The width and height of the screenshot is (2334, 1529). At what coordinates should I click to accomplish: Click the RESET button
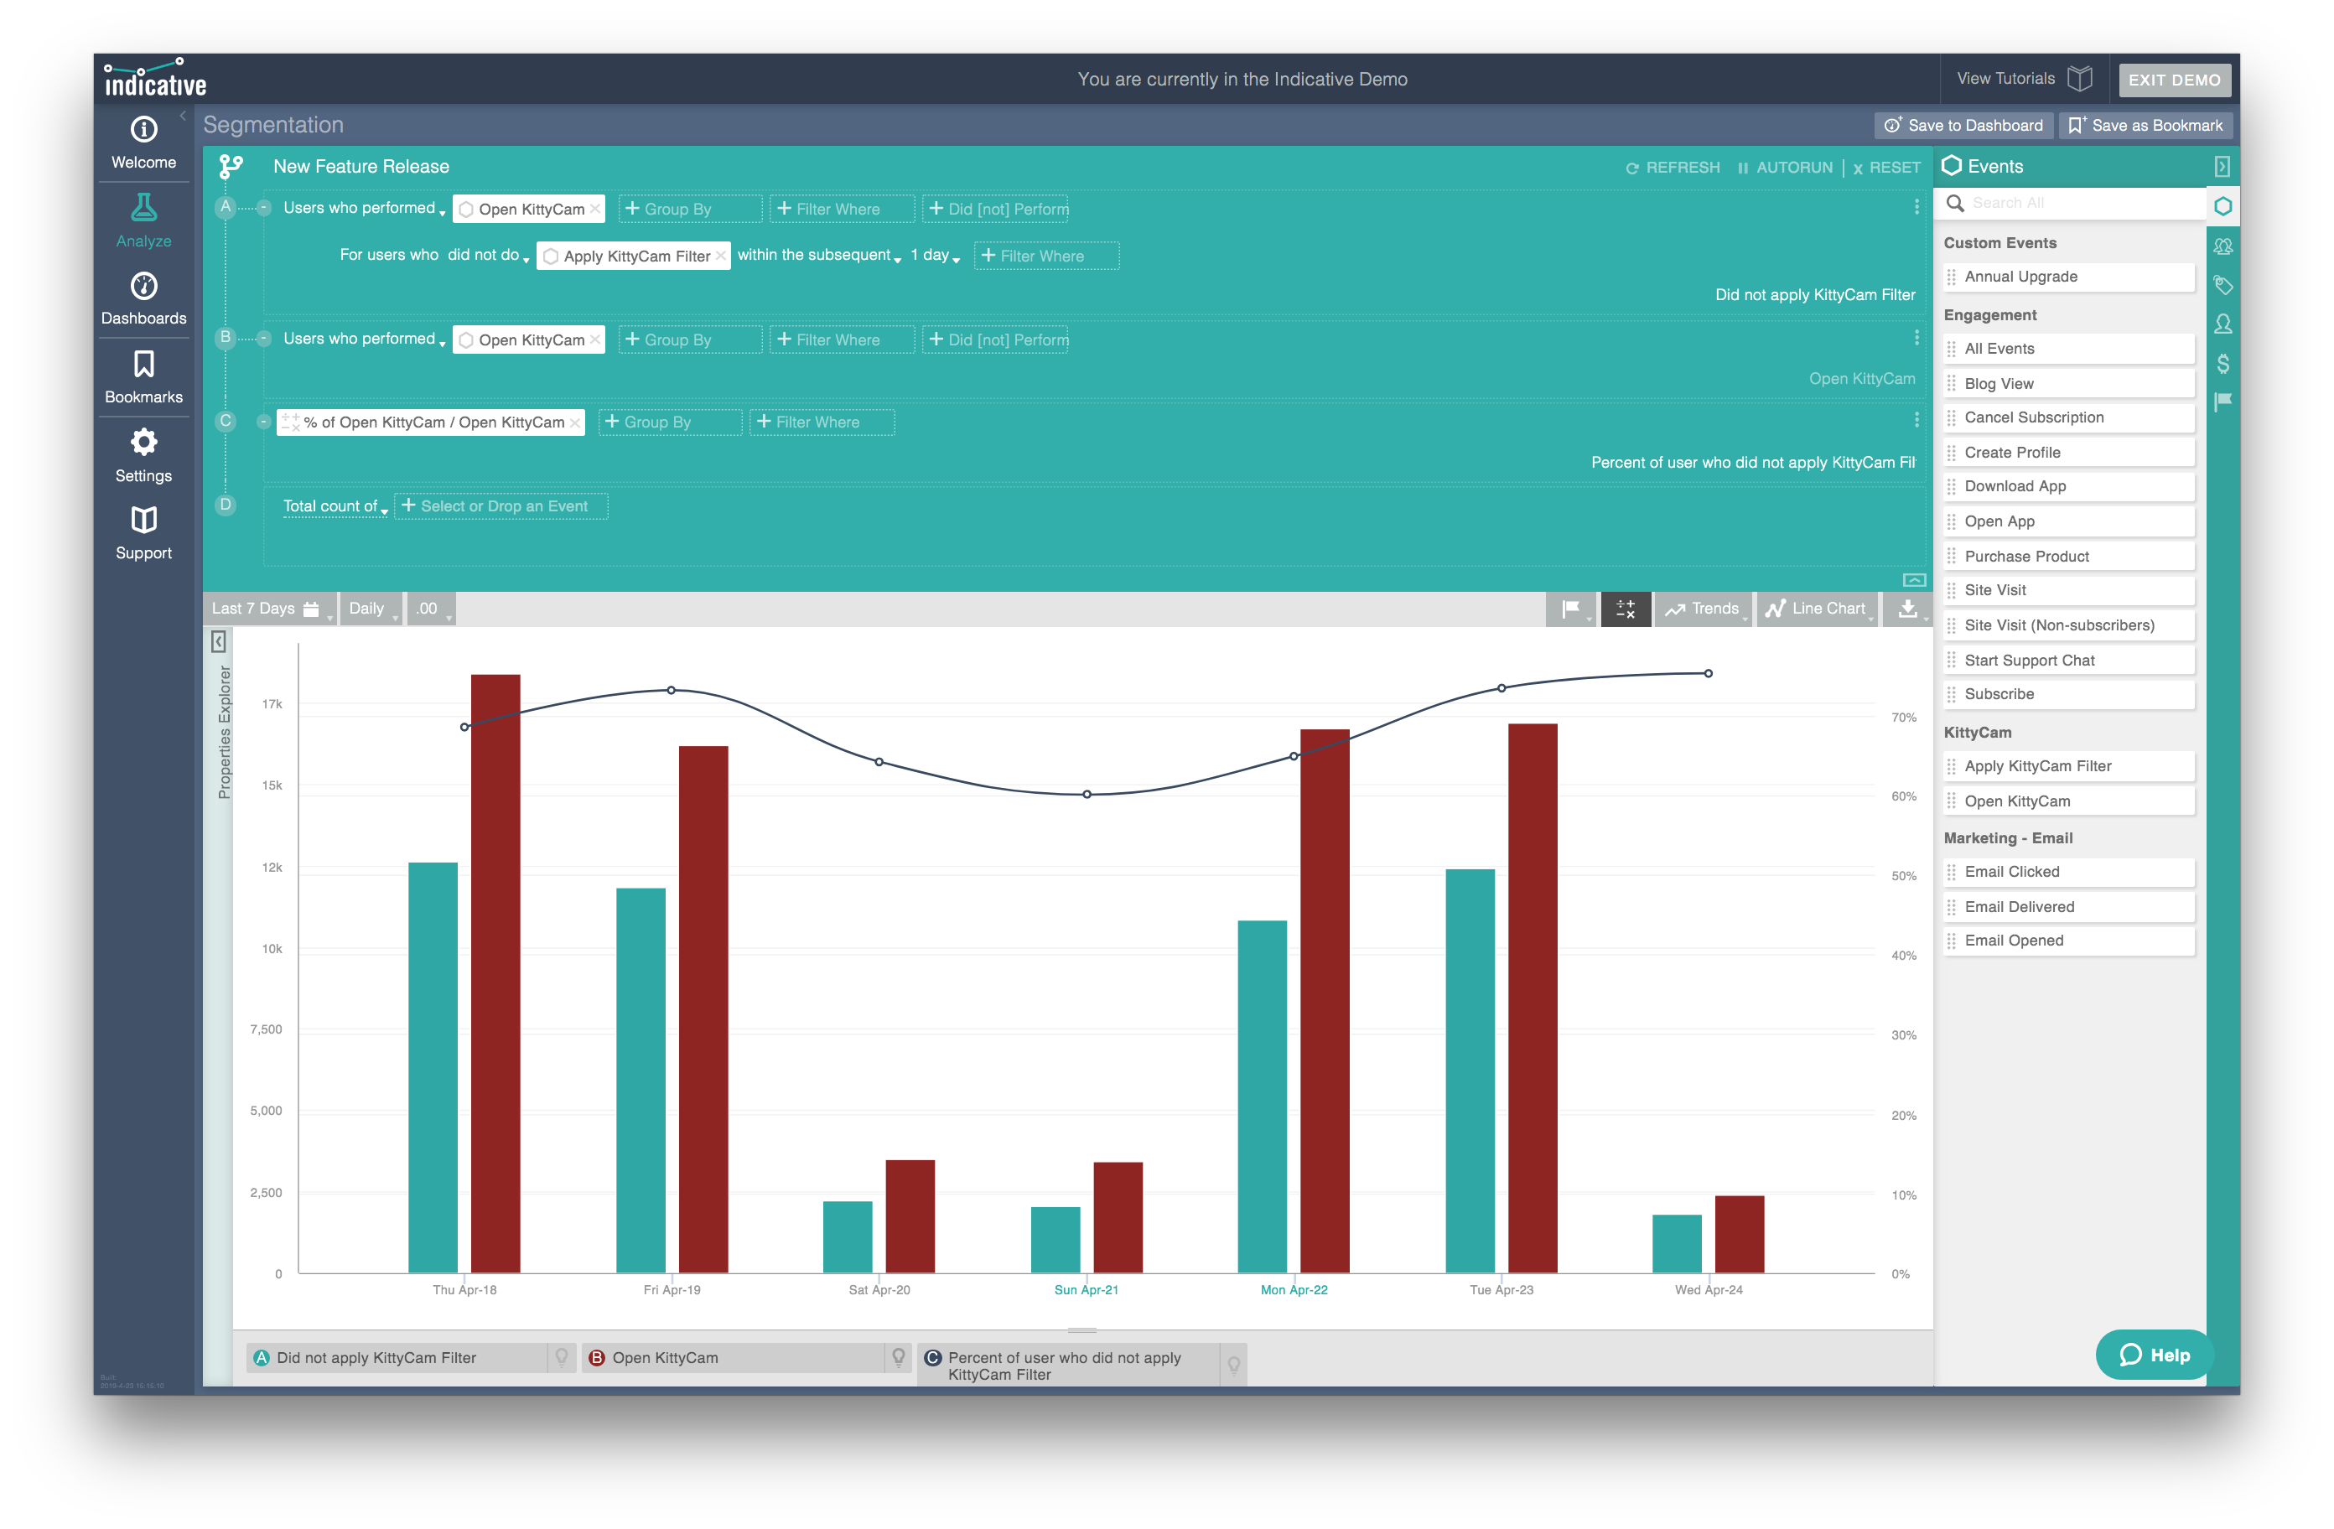(1887, 168)
